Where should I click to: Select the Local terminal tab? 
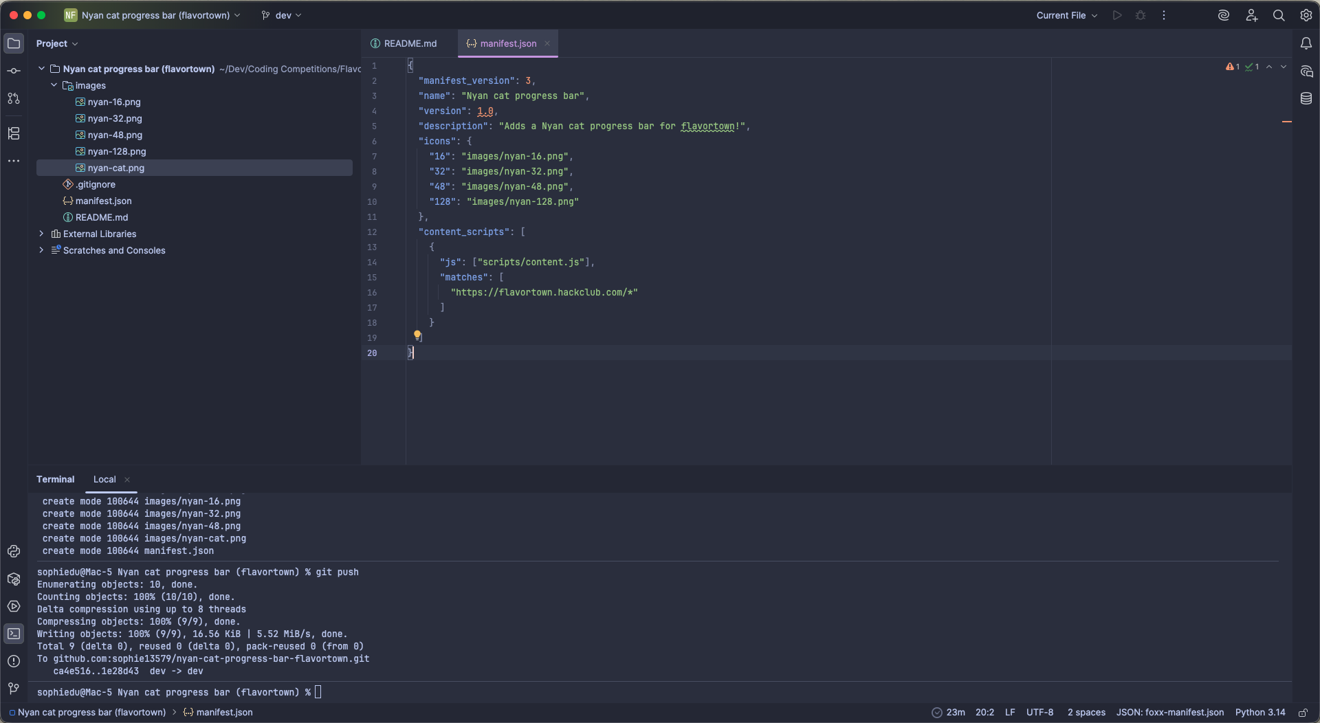pos(104,479)
